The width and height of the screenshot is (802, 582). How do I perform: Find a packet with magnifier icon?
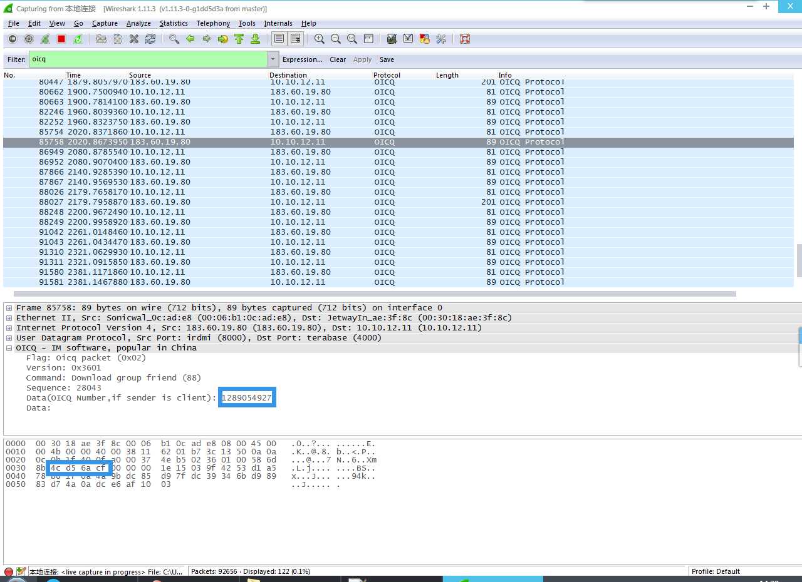(x=174, y=39)
